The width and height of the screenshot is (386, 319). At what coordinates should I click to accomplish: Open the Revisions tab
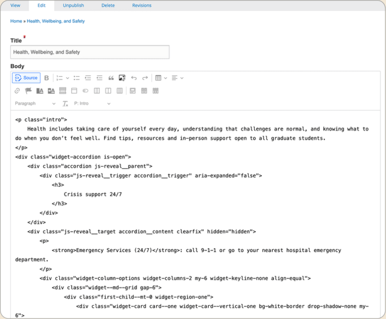coord(142,5)
